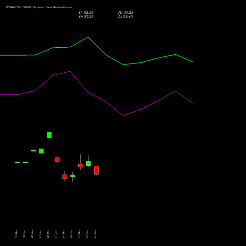Select the 19 Dec date label
This screenshot has height=246, width=246.
pyautogui.click(x=71, y=234)
